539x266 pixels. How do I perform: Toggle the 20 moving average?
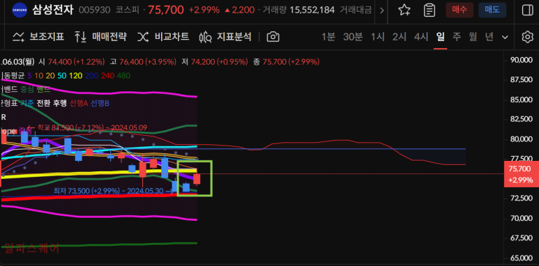pyautogui.click(x=50, y=75)
